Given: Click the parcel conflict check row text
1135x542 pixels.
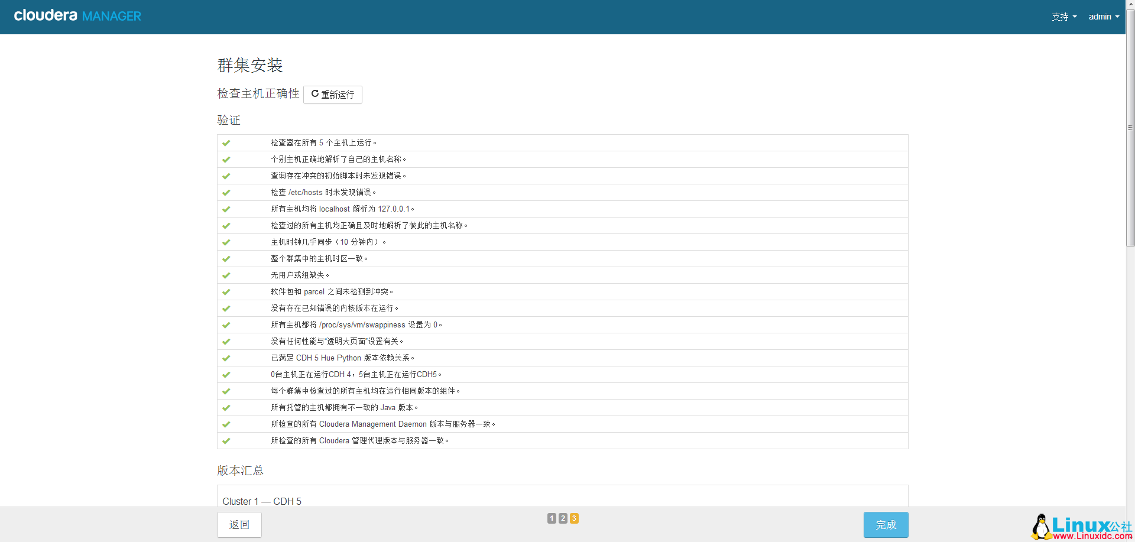Looking at the screenshot, I should [332, 292].
